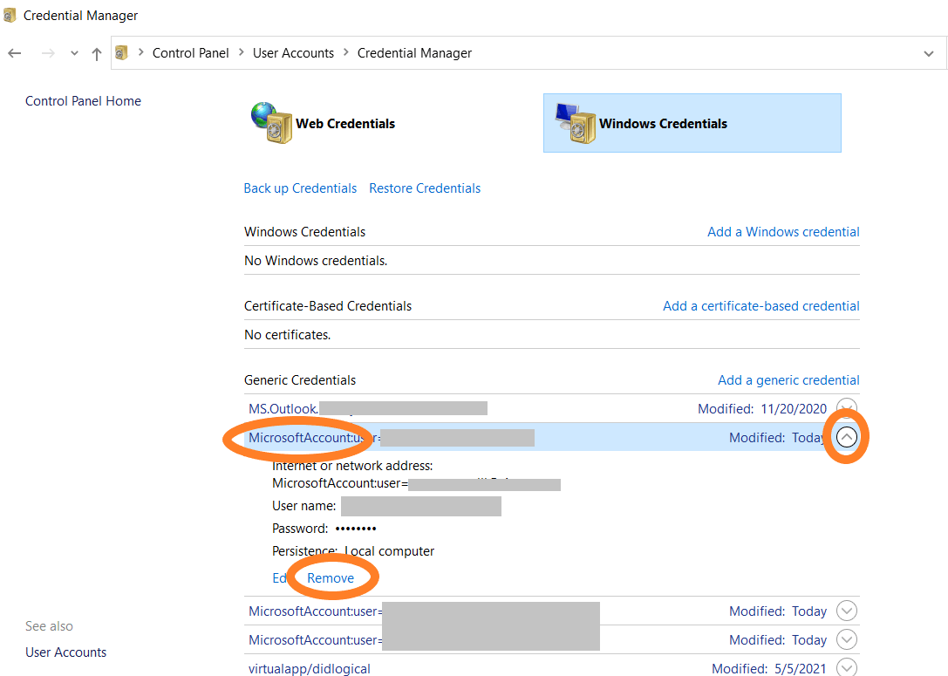Open the Control Panel Home link

coord(83,101)
